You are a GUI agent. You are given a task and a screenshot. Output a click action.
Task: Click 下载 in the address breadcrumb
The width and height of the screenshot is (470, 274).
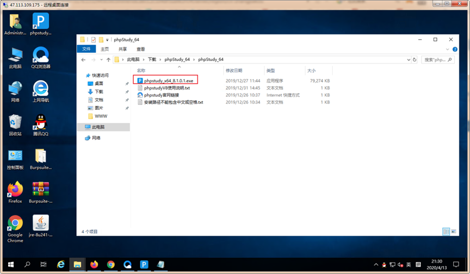point(152,59)
